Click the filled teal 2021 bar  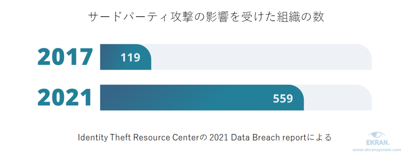[x=202, y=98]
